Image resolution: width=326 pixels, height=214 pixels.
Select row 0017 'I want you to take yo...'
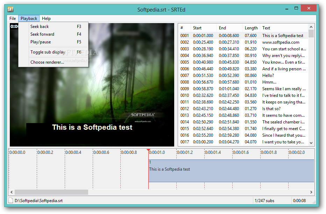pyautogui.click(x=244, y=142)
